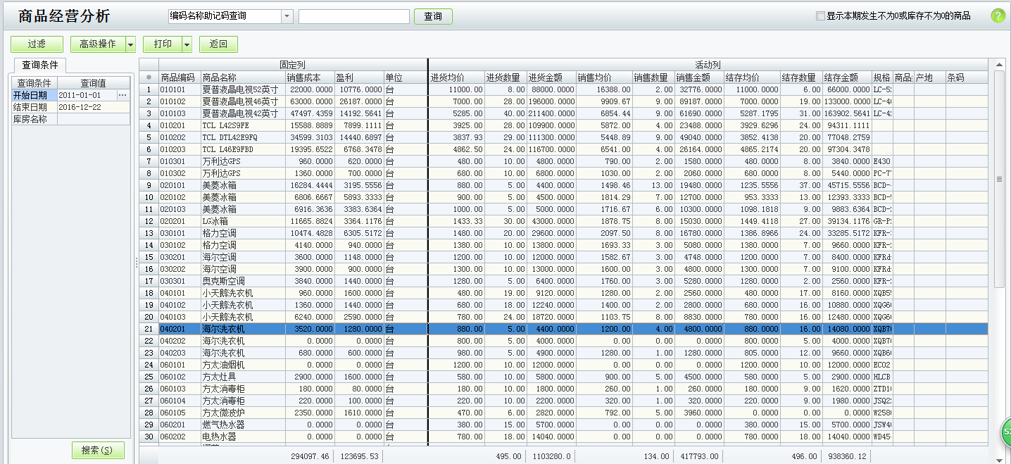Click the 过滤 button
Screen dimensions: 1011x464
point(37,44)
